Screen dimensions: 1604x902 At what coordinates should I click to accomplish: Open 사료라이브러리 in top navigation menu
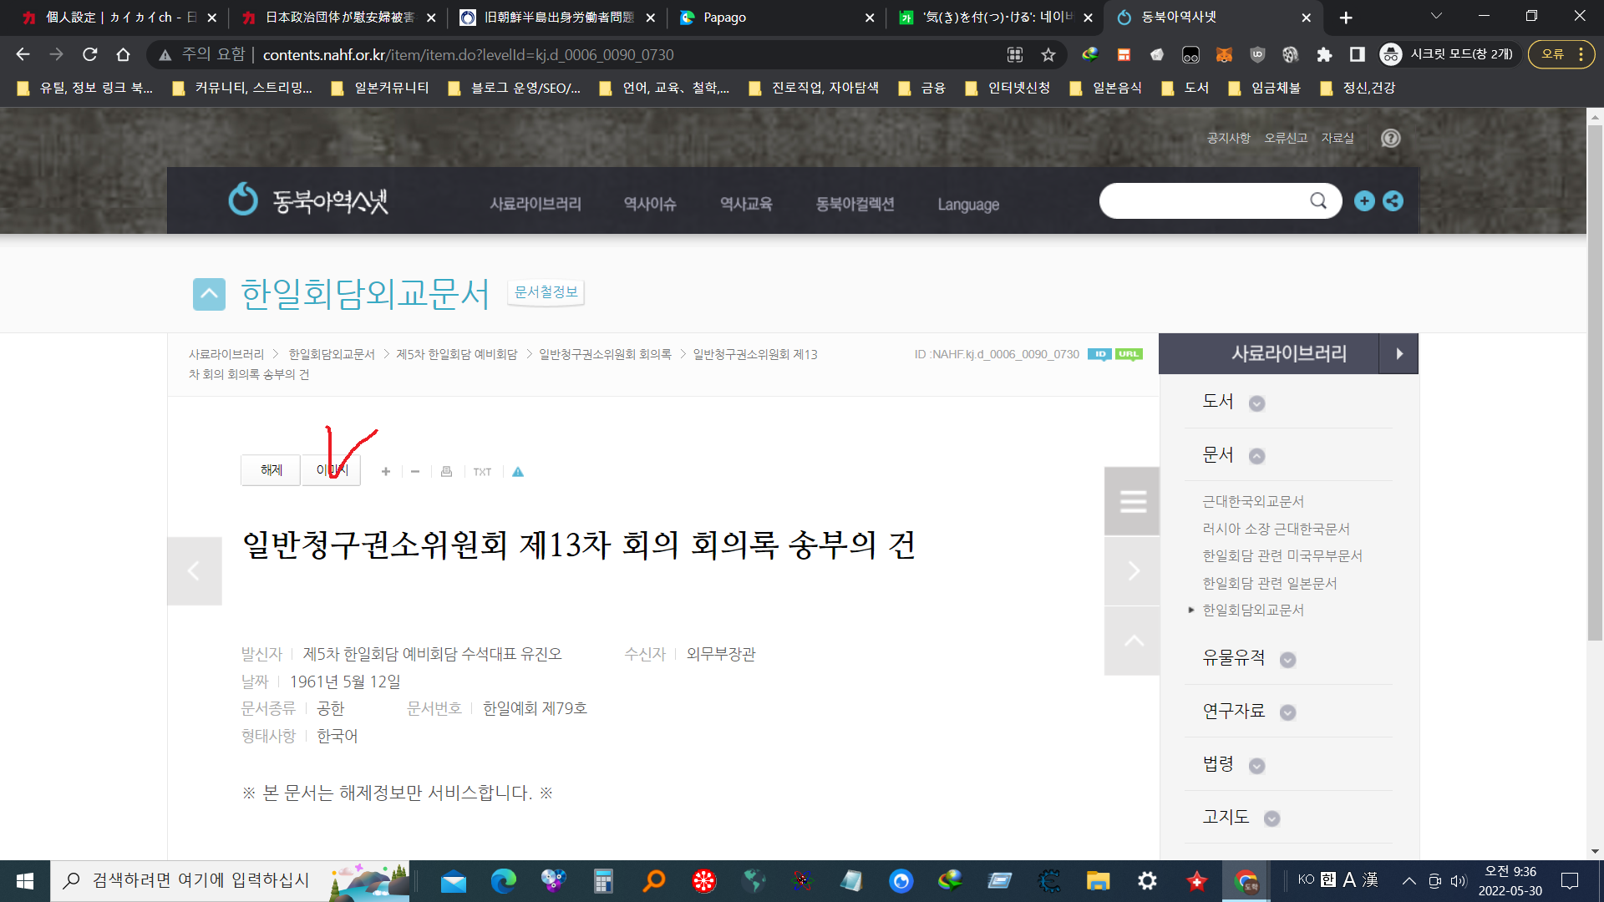535,204
